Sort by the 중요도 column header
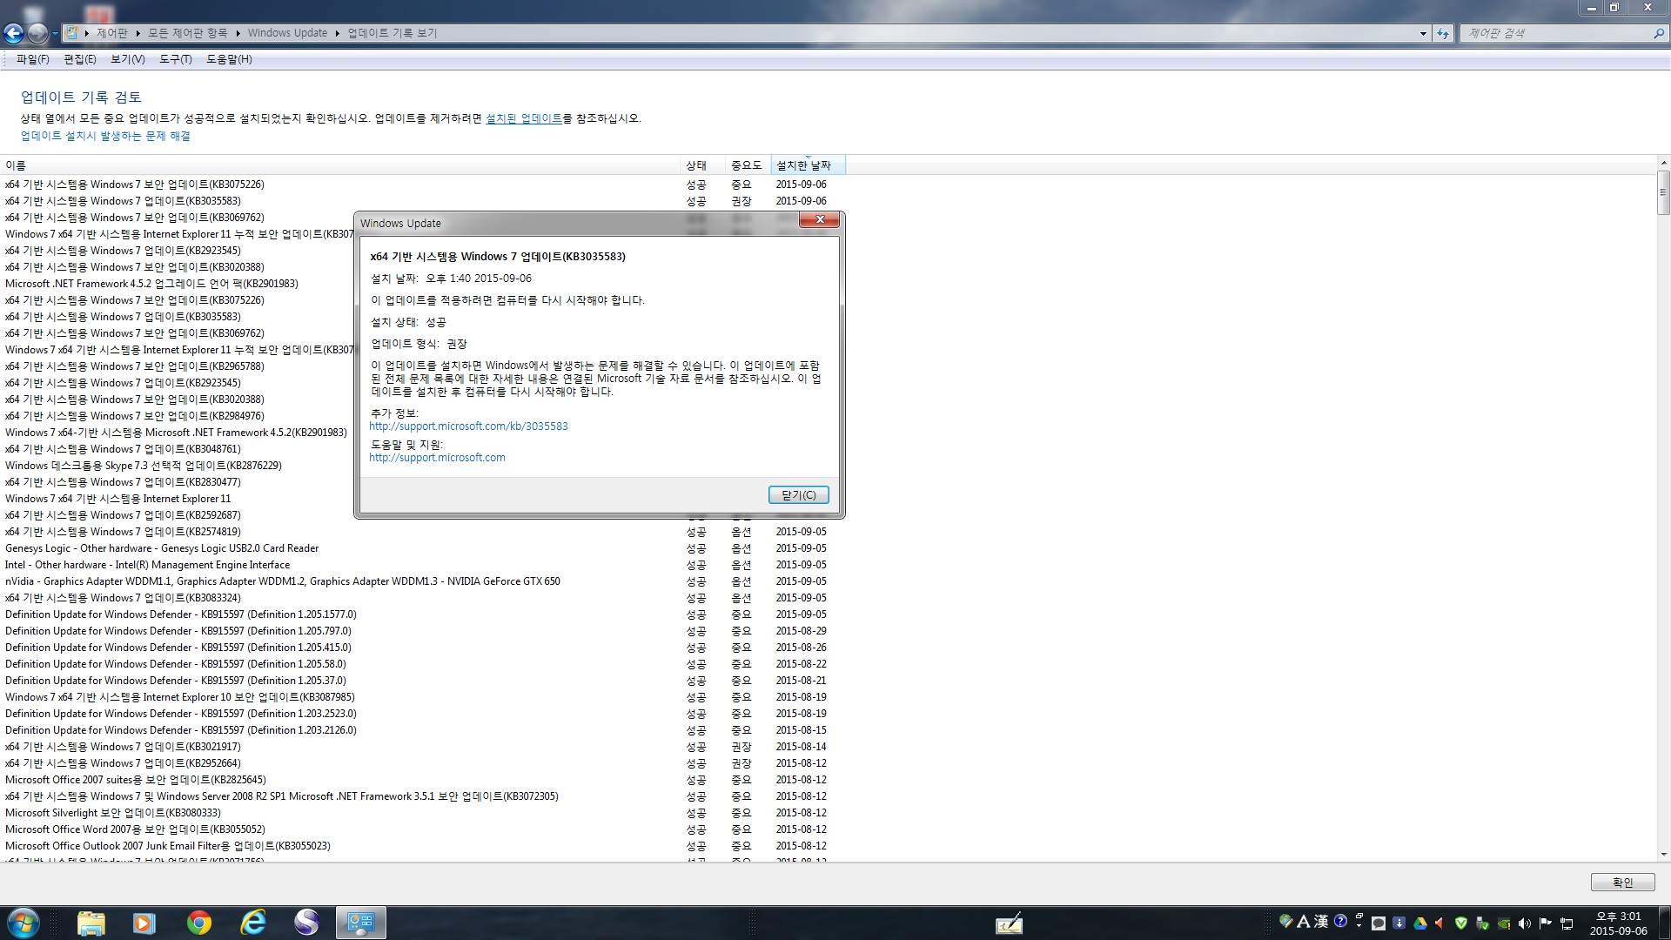Viewport: 1671px width, 940px height. click(x=748, y=165)
